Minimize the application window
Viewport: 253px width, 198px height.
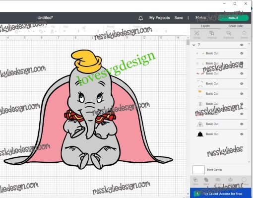point(224,3)
